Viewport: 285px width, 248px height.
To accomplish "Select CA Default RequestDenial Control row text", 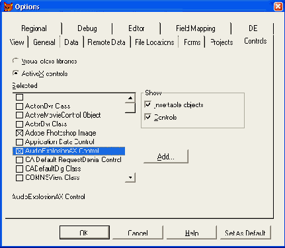I will click(x=73, y=160).
